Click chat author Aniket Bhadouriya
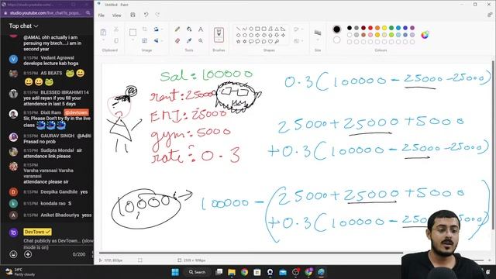496x279 pixels. [x=60, y=215]
